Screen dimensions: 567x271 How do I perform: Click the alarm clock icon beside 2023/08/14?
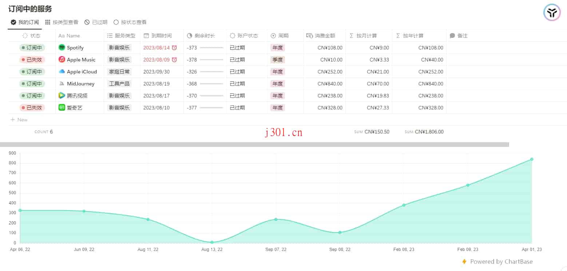174,48
